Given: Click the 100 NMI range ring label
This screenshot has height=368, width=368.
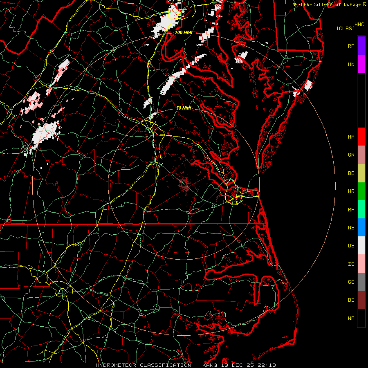Looking at the screenshot, I should 184,32.
